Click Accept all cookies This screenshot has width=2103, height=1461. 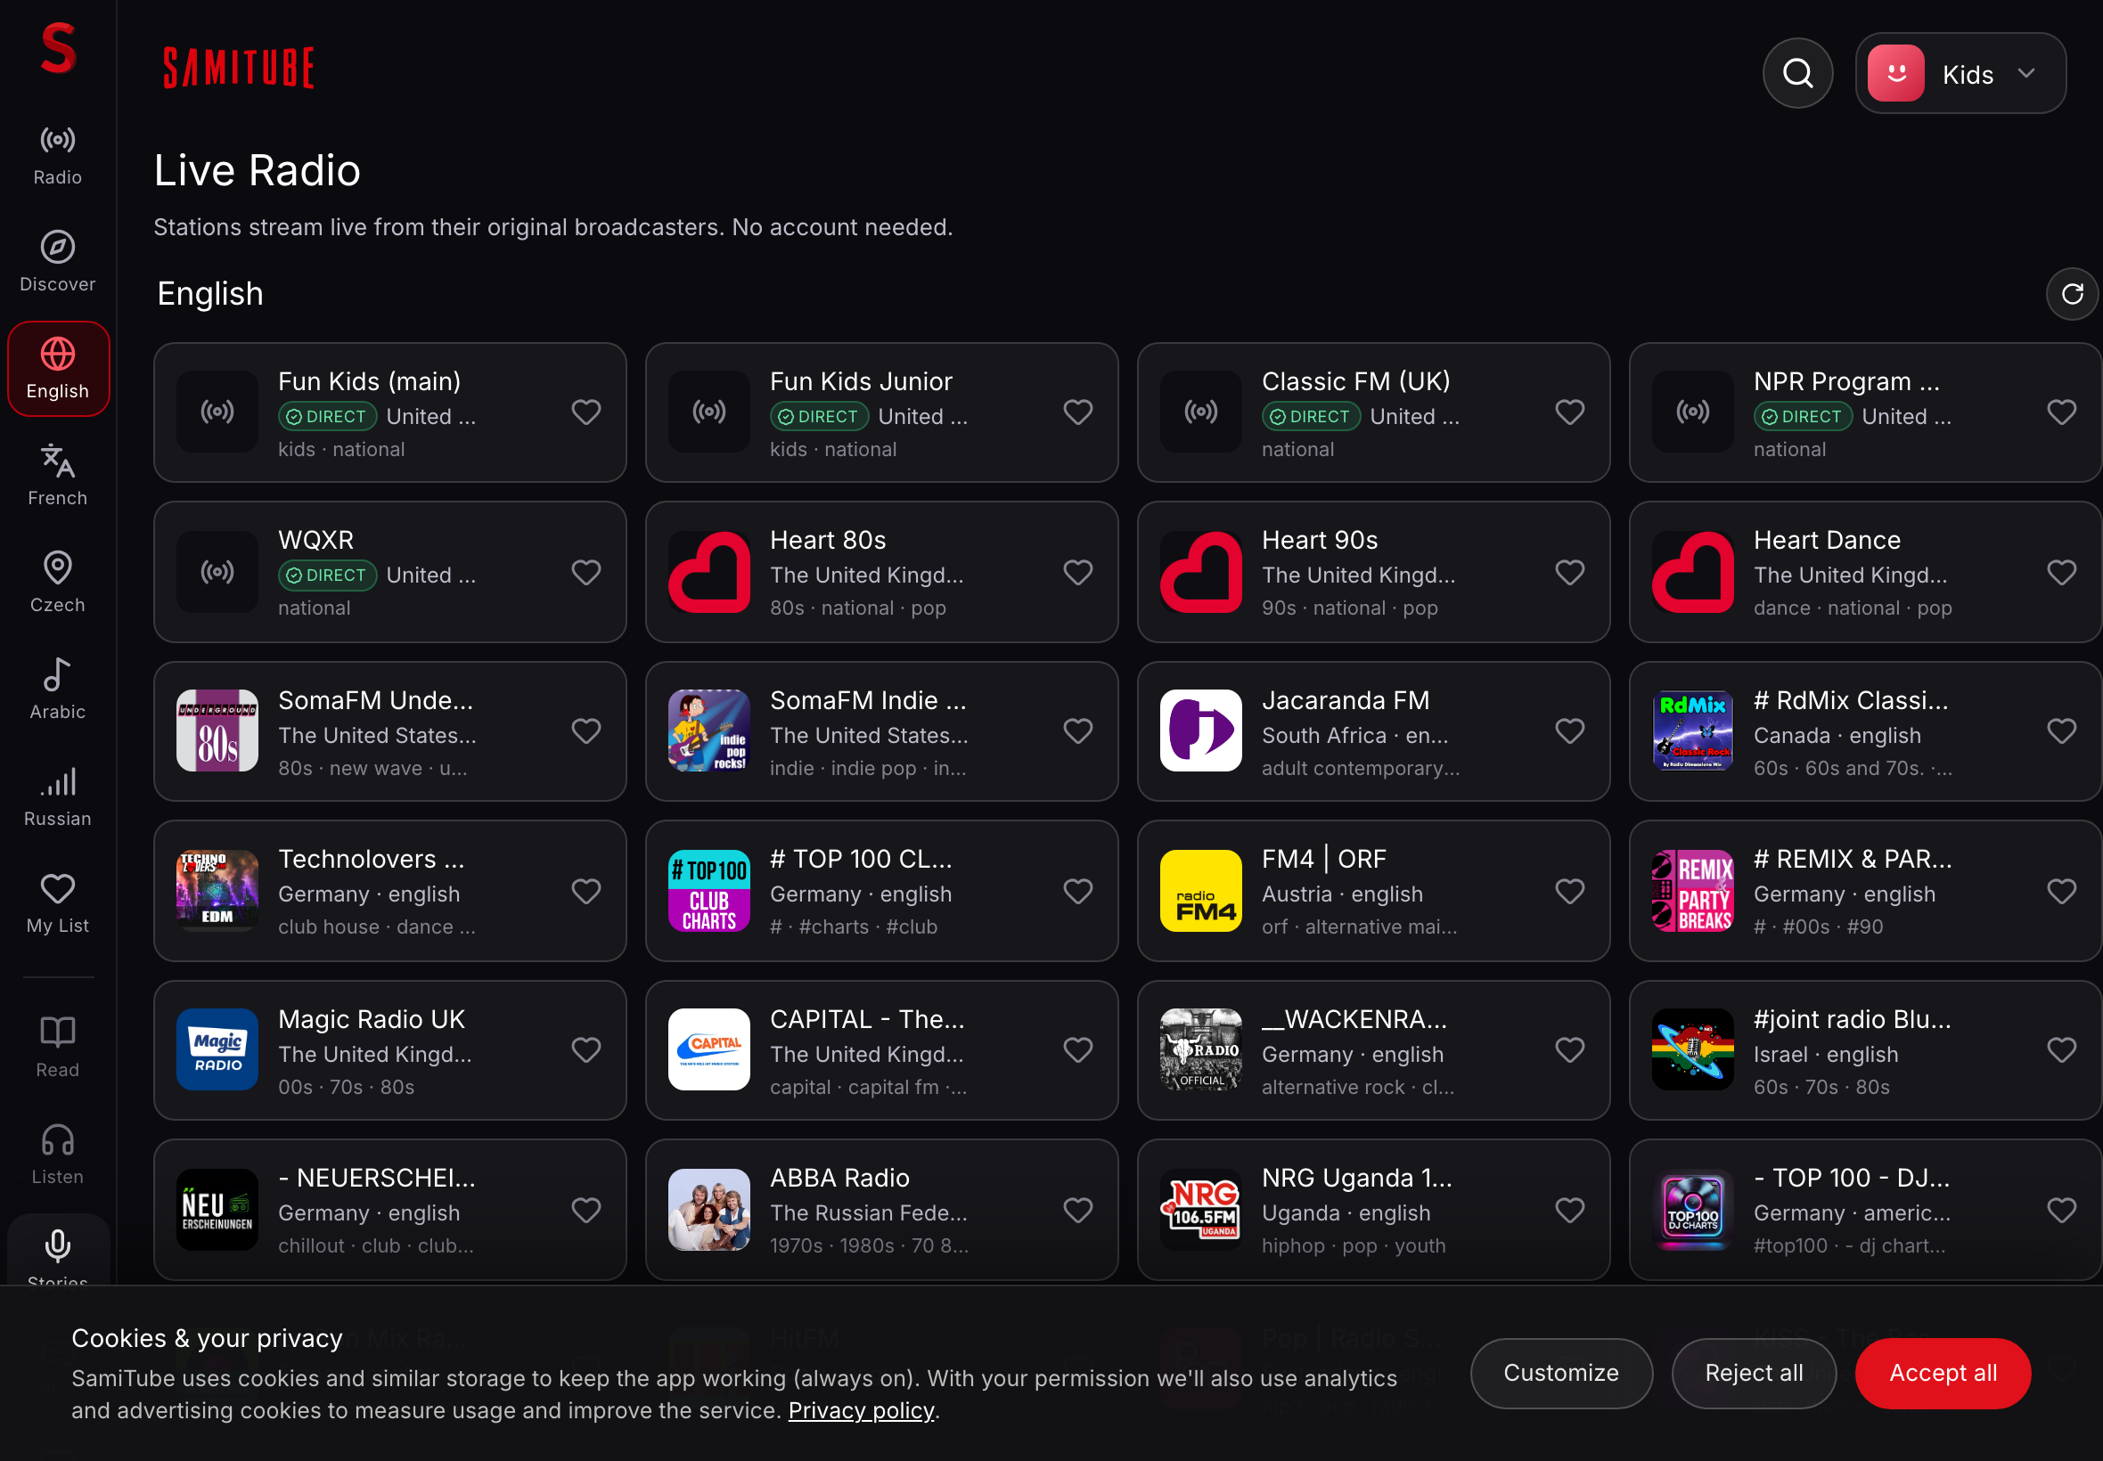pyautogui.click(x=1943, y=1372)
